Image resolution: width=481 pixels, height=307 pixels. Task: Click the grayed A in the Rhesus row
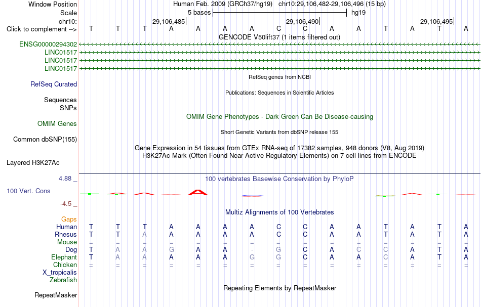click(x=144, y=234)
